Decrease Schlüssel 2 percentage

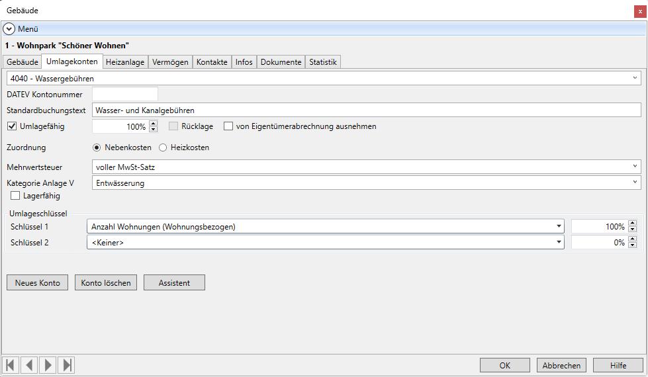click(x=632, y=245)
